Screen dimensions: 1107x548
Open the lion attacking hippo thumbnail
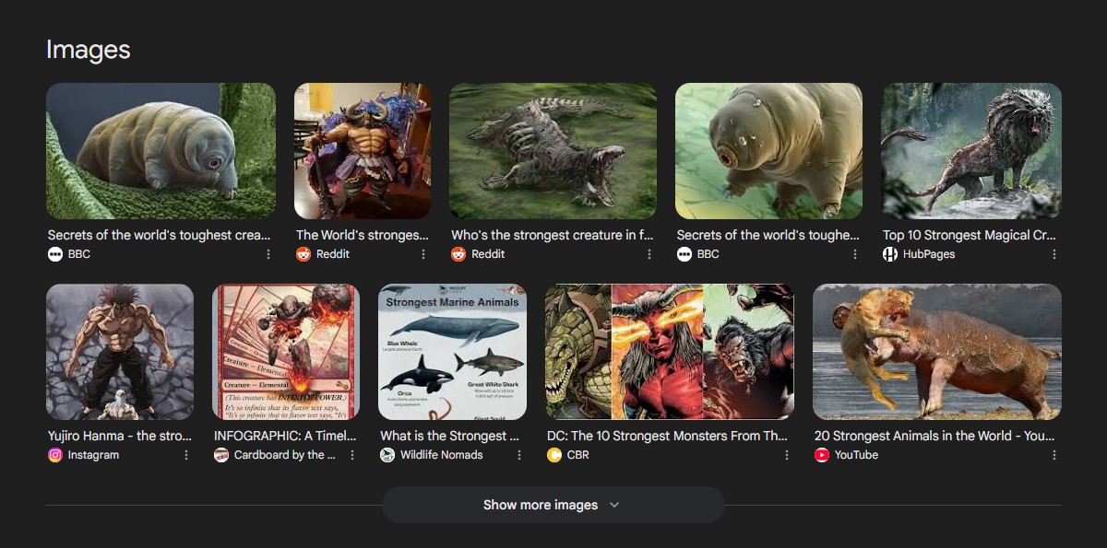937,352
